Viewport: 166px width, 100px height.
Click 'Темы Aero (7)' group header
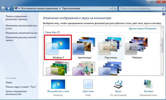[x=52, y=32]
